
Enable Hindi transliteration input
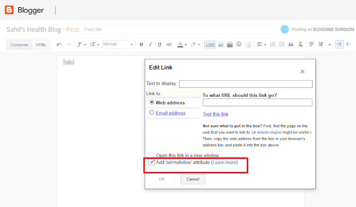(x=320, y=45)
